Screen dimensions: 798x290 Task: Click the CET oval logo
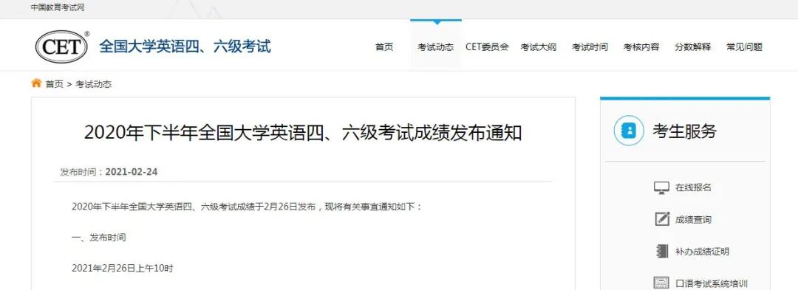tap(61, 47)
